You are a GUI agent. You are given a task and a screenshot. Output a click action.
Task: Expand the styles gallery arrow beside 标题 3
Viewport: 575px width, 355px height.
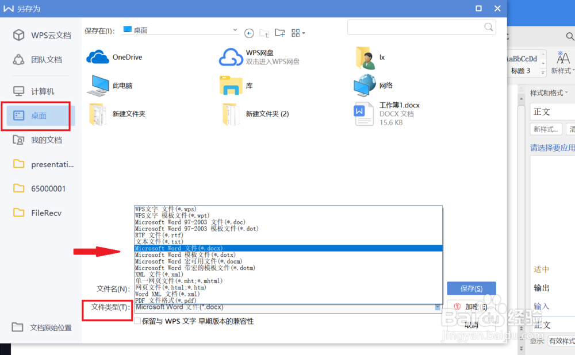click(543, 72)
